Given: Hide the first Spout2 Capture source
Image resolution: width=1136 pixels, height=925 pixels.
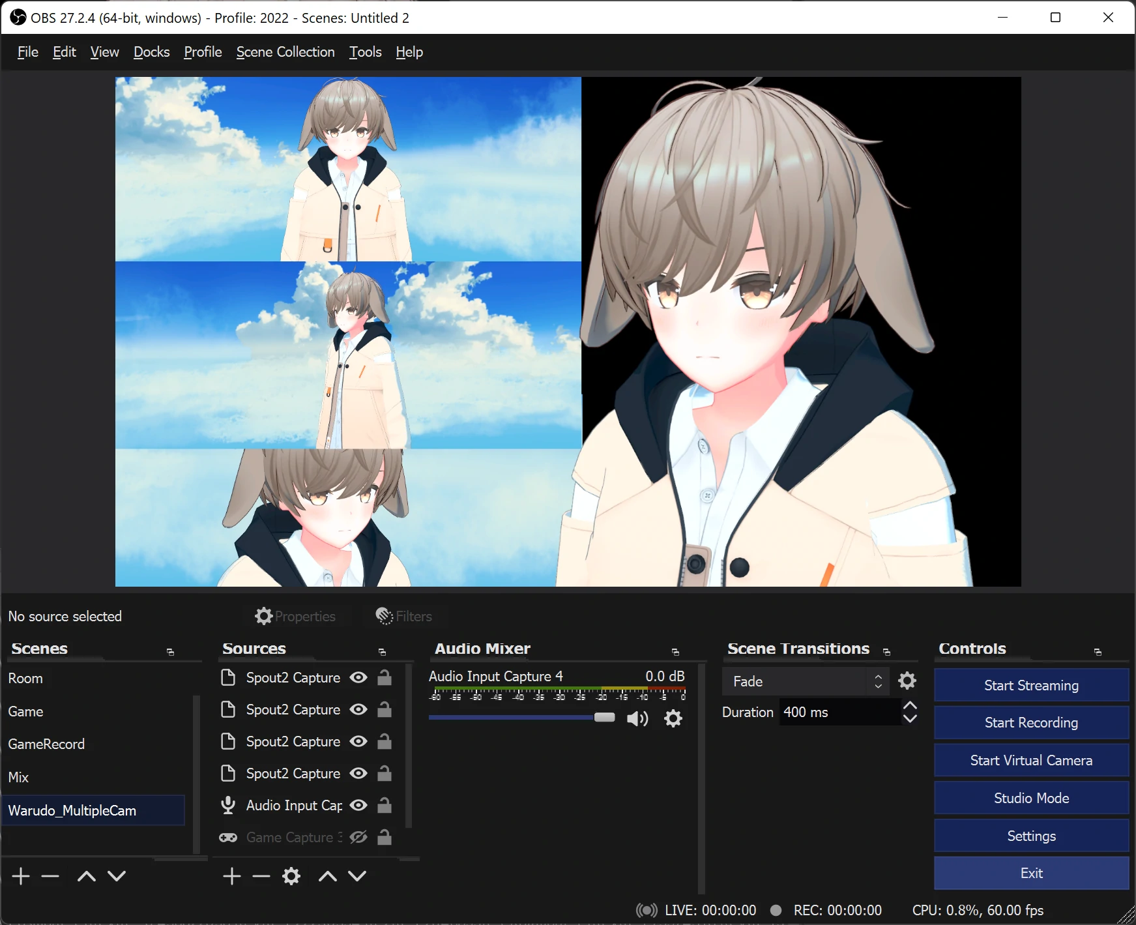Looking at the screenshot, I should click(x=358, y=678).
